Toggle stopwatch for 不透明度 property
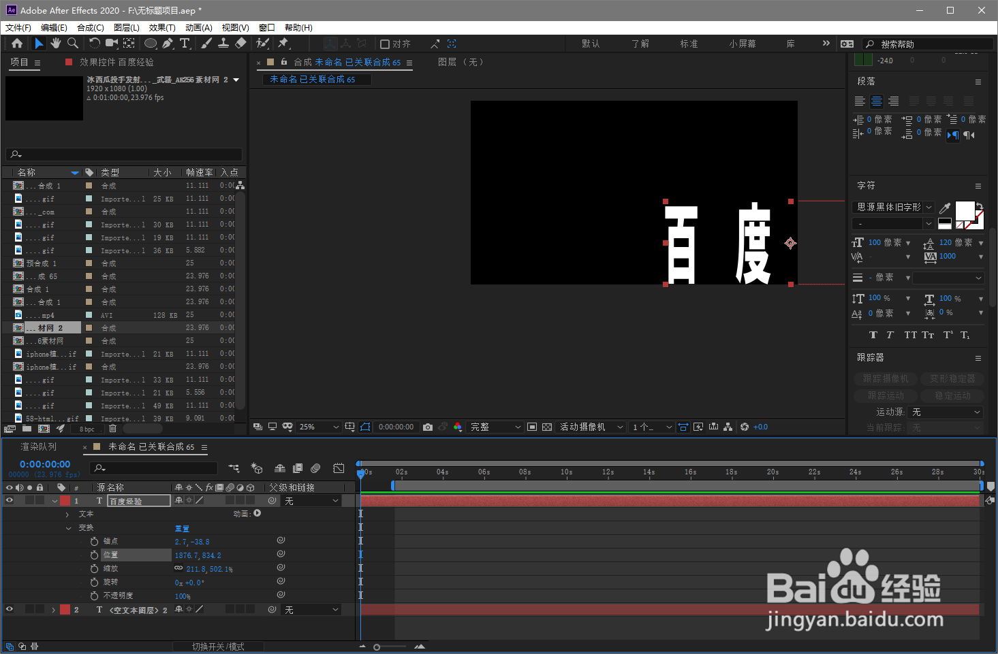998x654 pixels. tap(94, 595)
